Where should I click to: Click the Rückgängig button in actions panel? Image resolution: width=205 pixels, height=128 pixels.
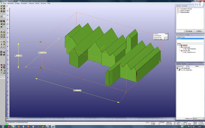(189, 31)
